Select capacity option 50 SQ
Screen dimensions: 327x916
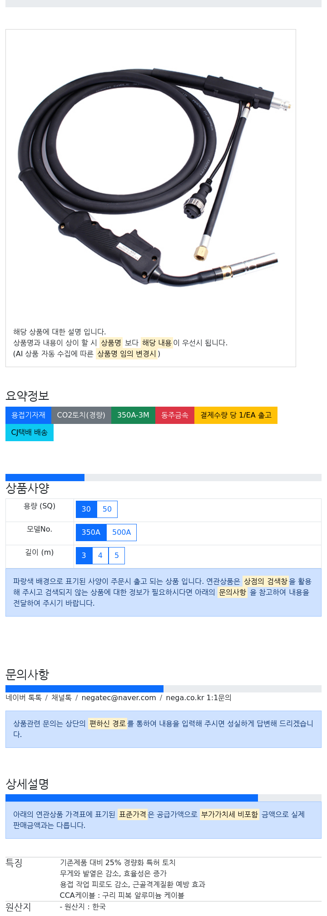(x=107, y=509)
